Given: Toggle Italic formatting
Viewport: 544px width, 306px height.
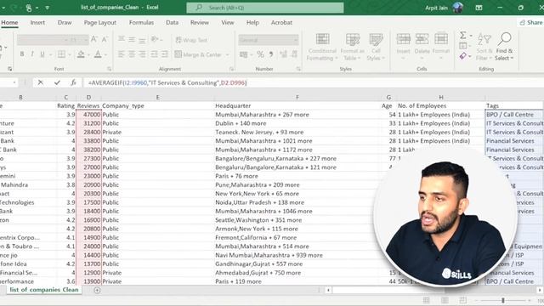Looking at the screenshot, I should [x=32, y=54].
